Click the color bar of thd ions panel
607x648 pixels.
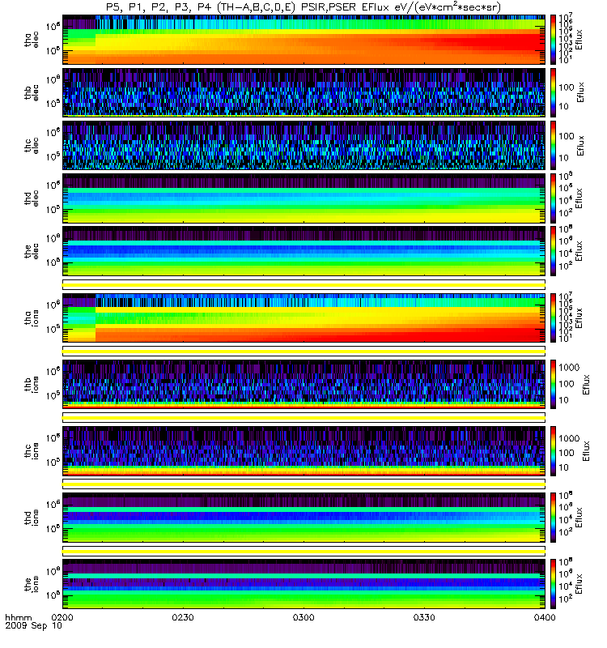(x=553, y=518)
